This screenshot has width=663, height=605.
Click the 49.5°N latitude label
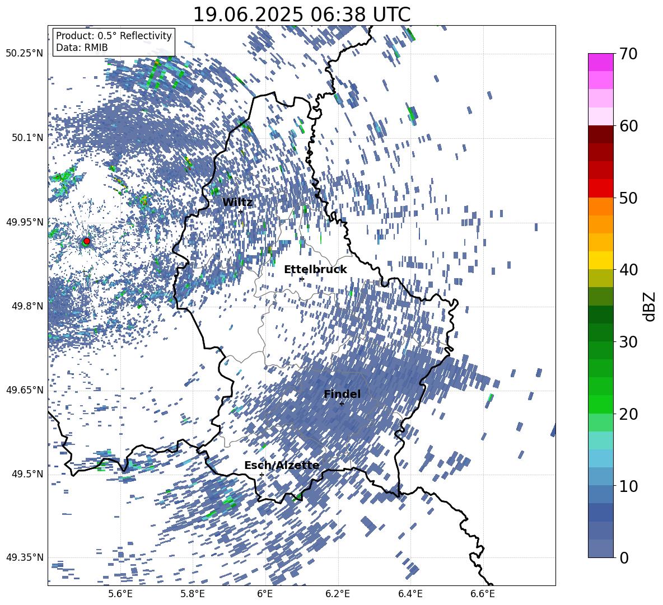(x=27, y=474)
